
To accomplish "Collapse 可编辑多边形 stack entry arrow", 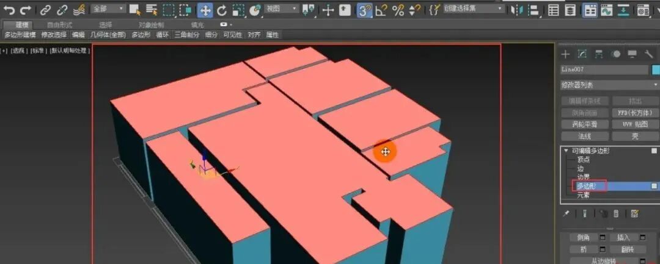I will [566, 150].
